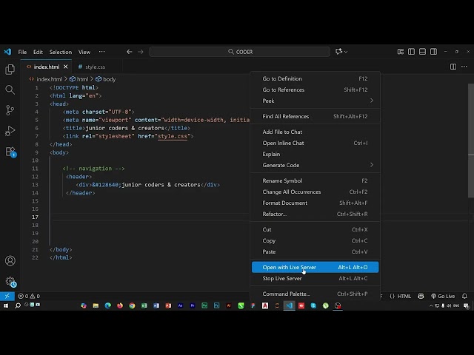
Task: Open editor More Actions ellipsis
Action: [464, 67]
